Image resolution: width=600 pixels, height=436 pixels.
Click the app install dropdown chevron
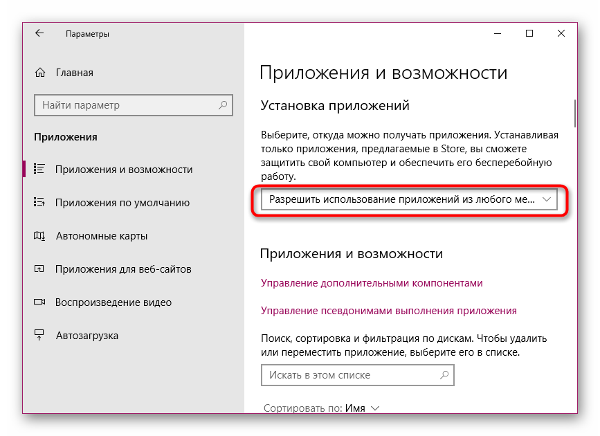tap(547, 199)
